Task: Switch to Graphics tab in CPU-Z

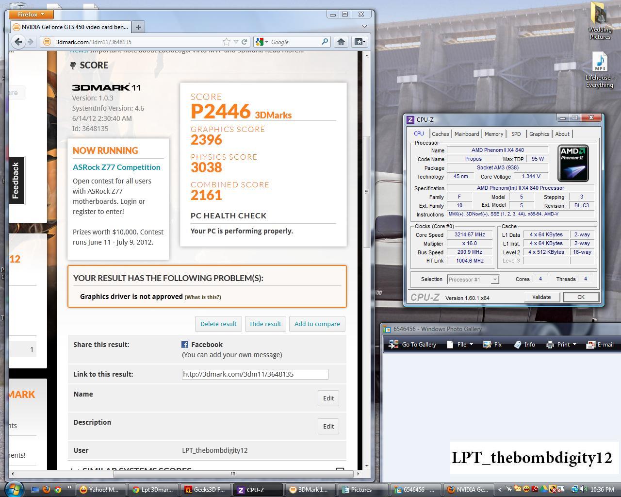Action: pos(539,134)
